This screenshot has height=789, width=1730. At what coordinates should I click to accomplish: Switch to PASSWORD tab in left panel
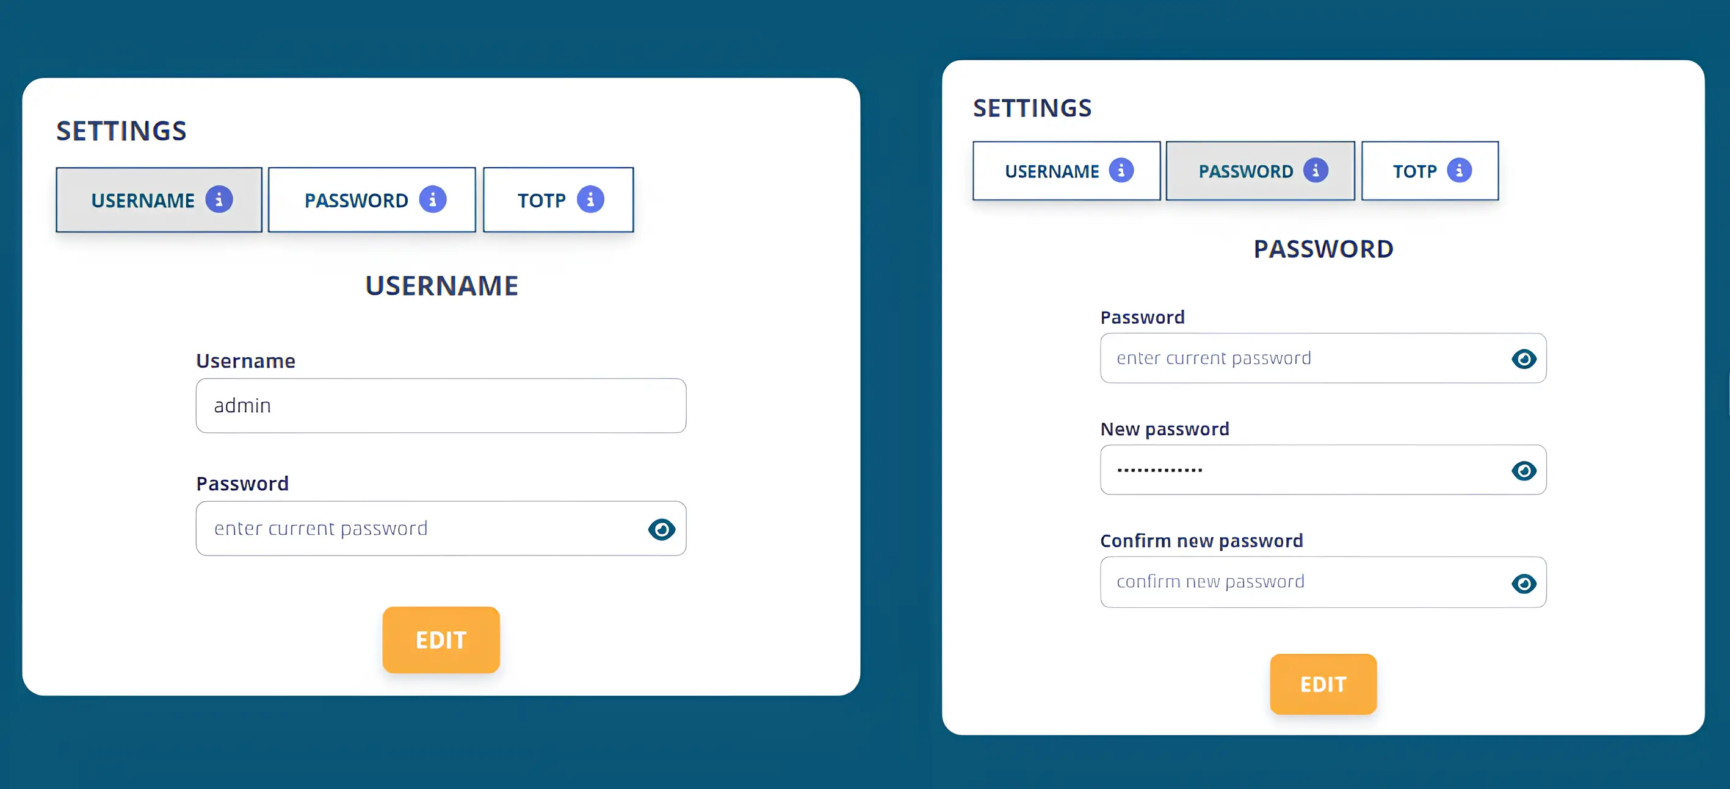371,200
